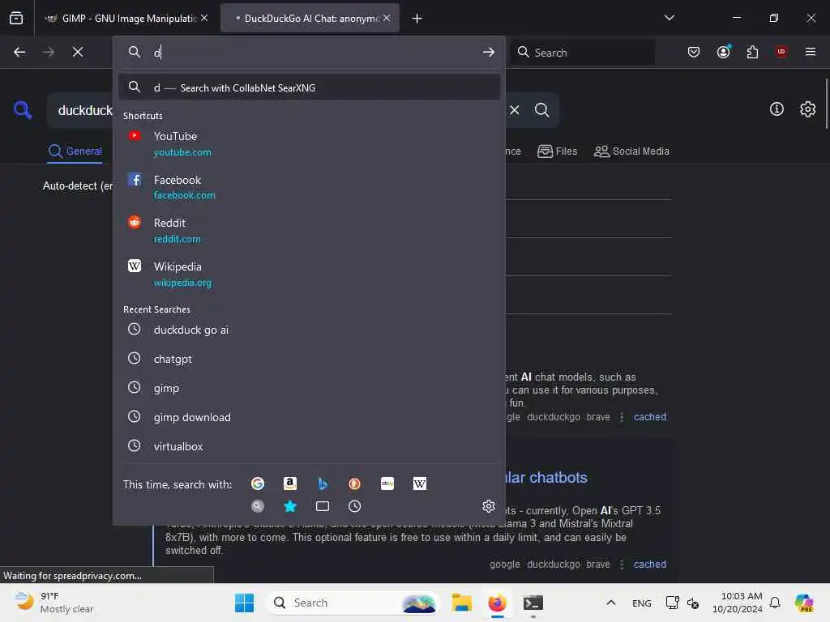Click the Windows taskbar Search box
Viewport: 830px width, 622px height.
(353, 603)
